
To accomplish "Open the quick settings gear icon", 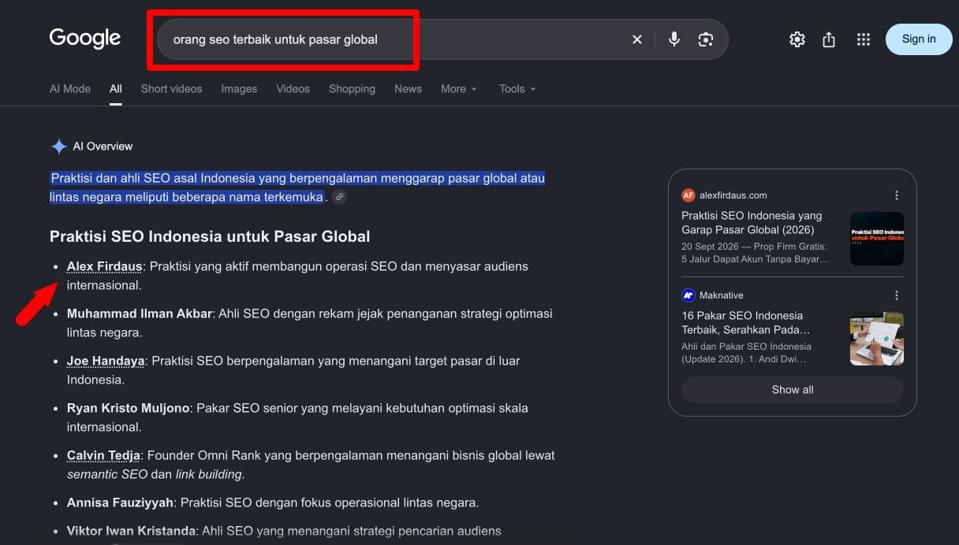I will pos(797,39).
